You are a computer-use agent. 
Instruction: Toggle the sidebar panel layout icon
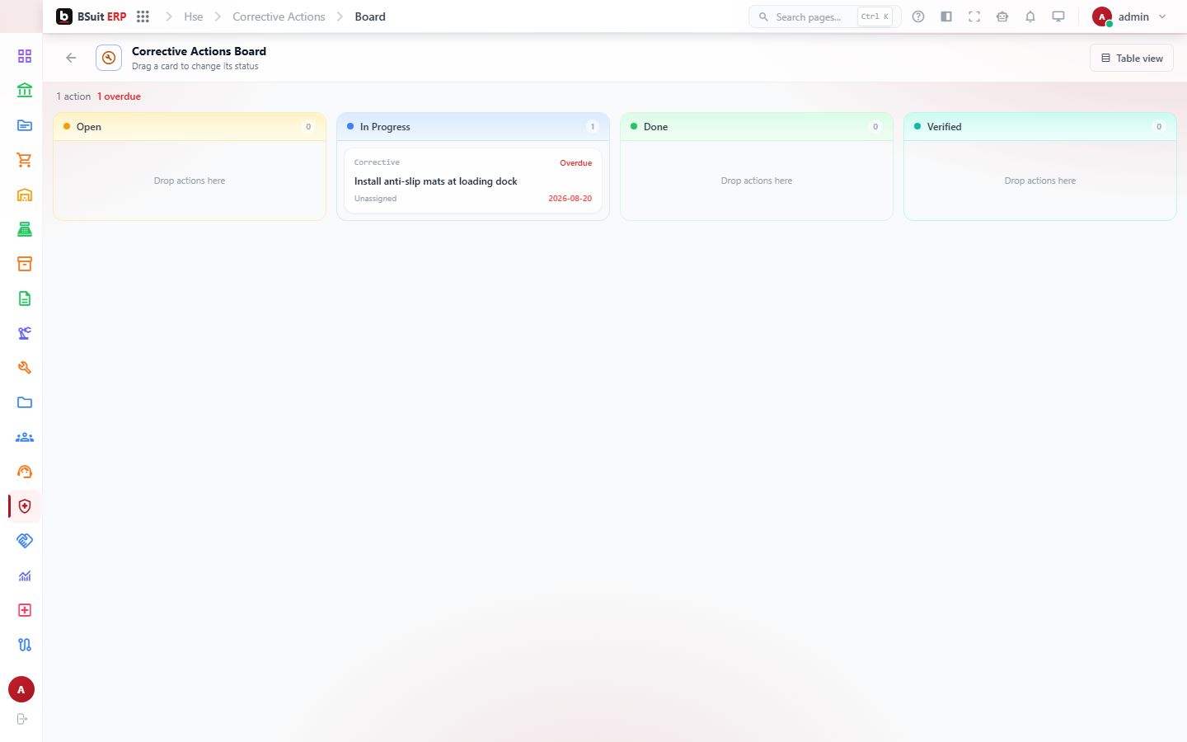(946, 16)
